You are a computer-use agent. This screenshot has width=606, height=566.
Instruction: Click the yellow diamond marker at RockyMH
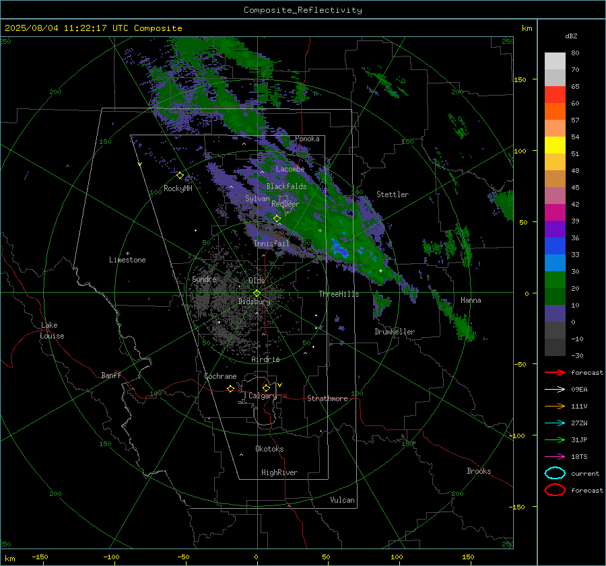(180, 176)
